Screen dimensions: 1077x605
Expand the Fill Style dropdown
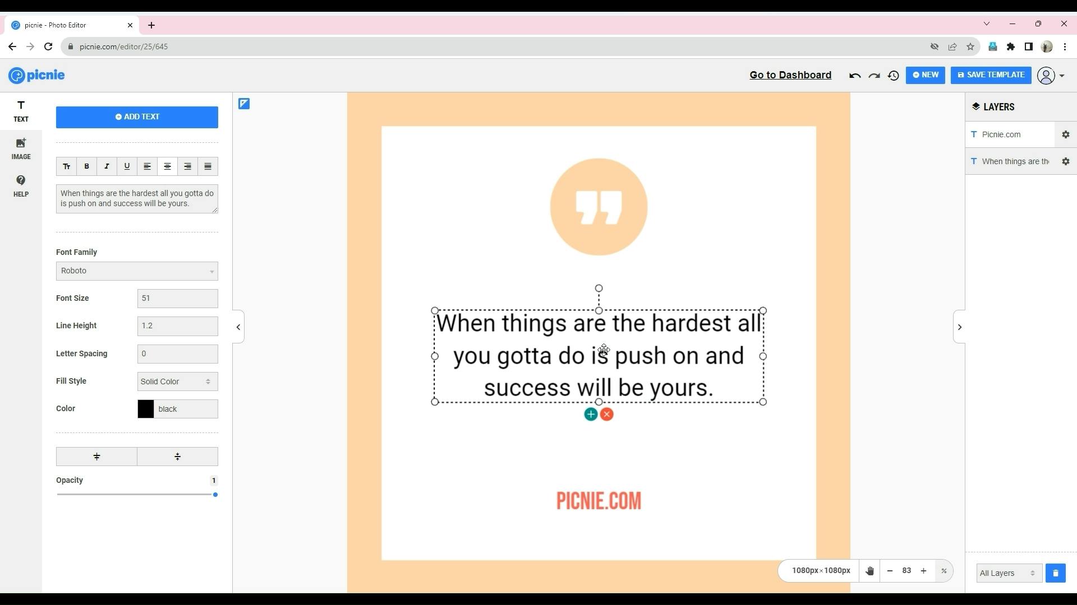(x=177, y=381)
